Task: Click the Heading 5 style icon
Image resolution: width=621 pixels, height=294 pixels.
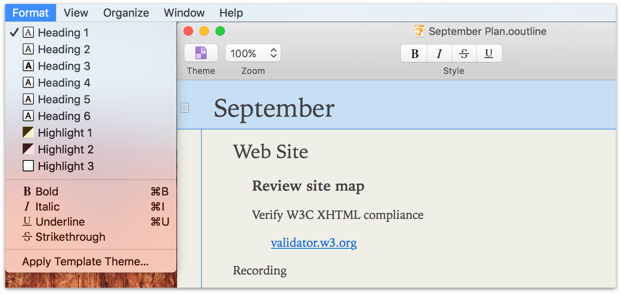Action: (x=28, y=99)
